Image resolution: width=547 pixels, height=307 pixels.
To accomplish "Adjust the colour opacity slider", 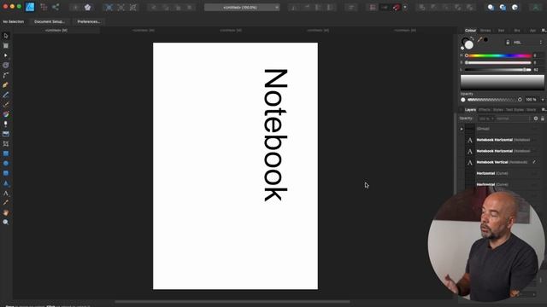I will 494,100.
